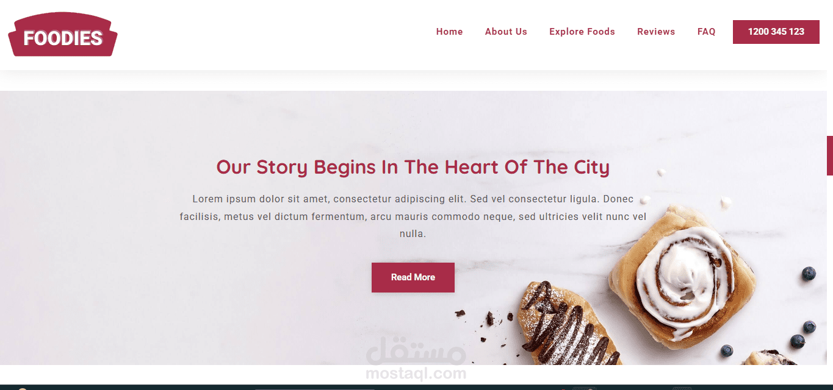This screenshot has width=833, height=390.
Task: Open the FAQ nav link
Action: coord(706,32)
